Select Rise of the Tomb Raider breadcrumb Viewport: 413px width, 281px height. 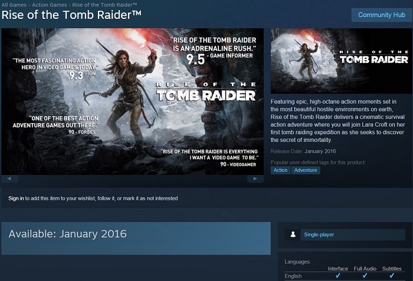point(104,5)
